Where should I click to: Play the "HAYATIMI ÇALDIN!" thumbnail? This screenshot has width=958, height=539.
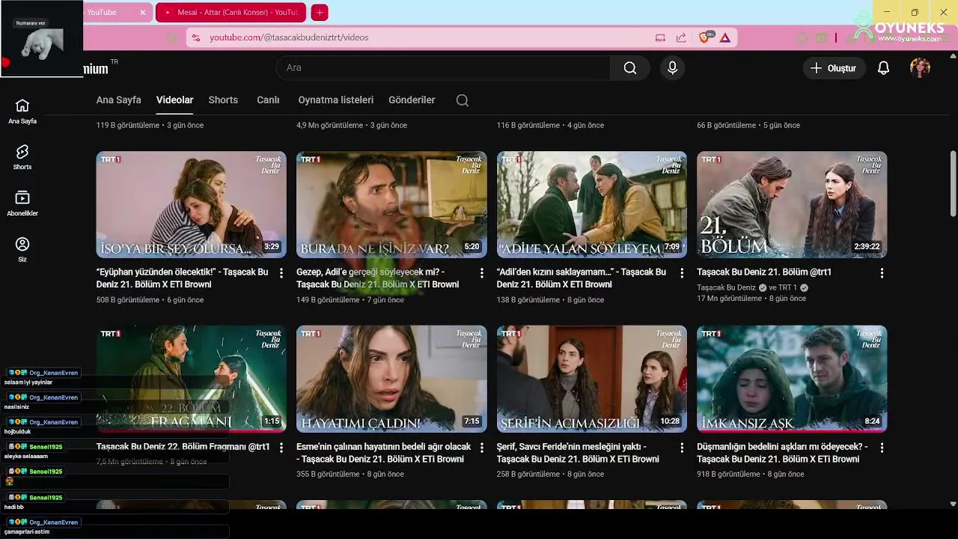391,379
